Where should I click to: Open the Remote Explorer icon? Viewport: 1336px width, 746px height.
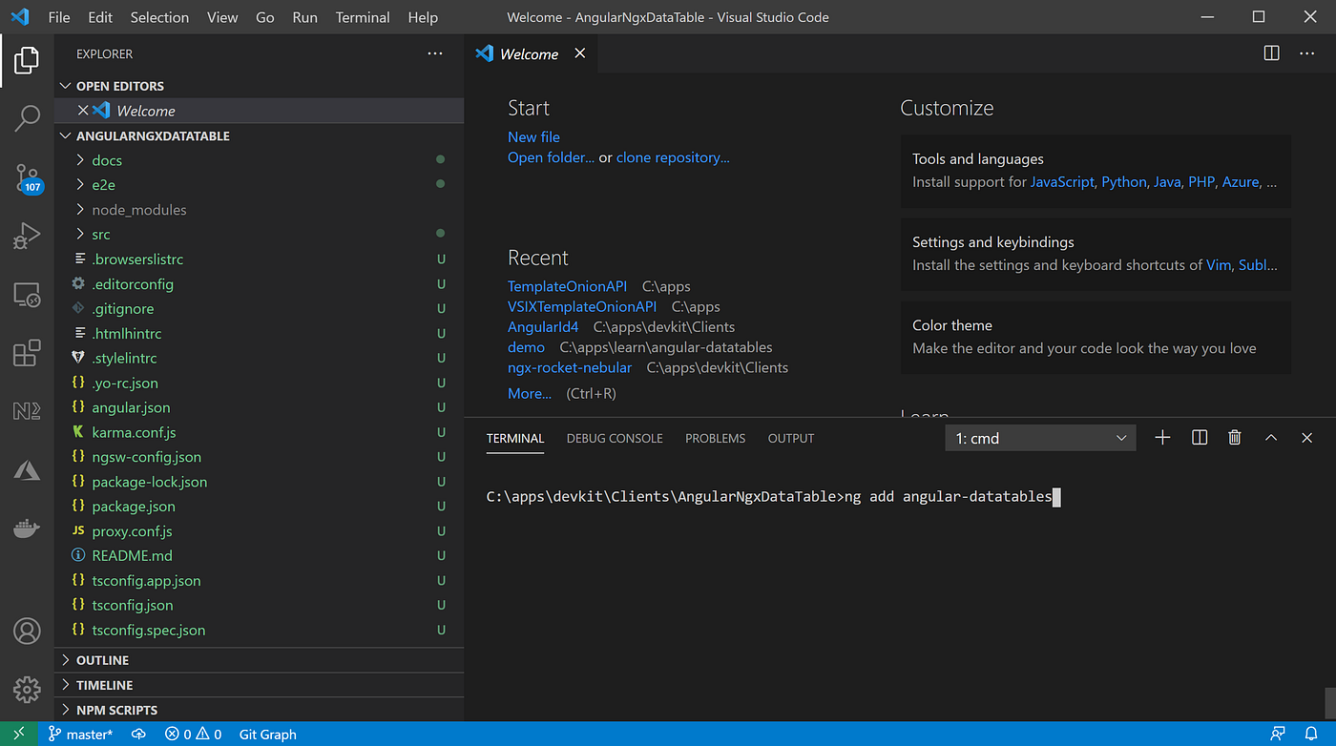[x=27, y=295]
